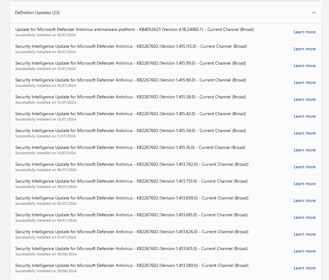Image resolution: width=329 pixels, height=280 pixels.
Task: Click 'Successfully installed on 13/07/2024' status
Action: [x=46, y=102]
